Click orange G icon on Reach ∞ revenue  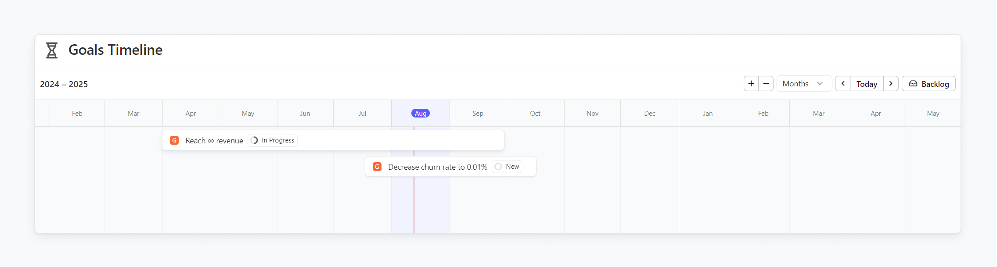point(174,140)
